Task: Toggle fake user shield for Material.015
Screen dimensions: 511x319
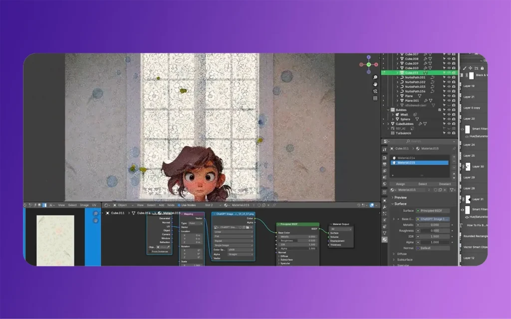Action: (435, 190)
